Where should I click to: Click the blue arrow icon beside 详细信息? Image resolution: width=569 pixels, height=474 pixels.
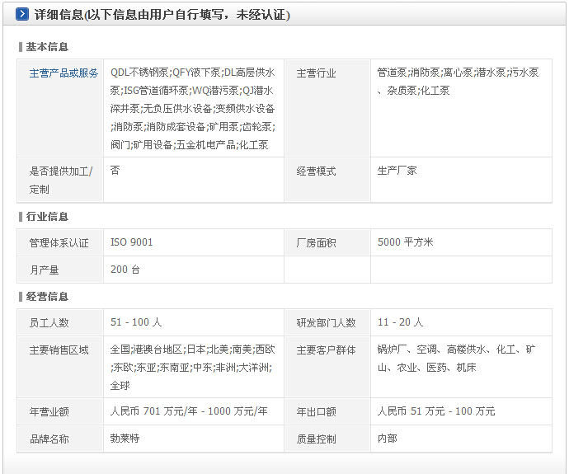(x=22, y=15)
